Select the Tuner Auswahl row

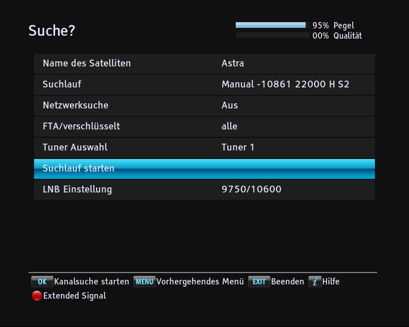[204, 148]
